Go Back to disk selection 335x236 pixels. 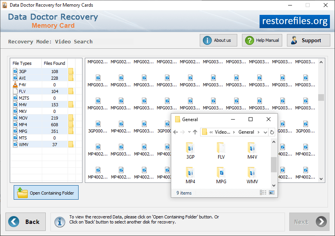point(26,222)
